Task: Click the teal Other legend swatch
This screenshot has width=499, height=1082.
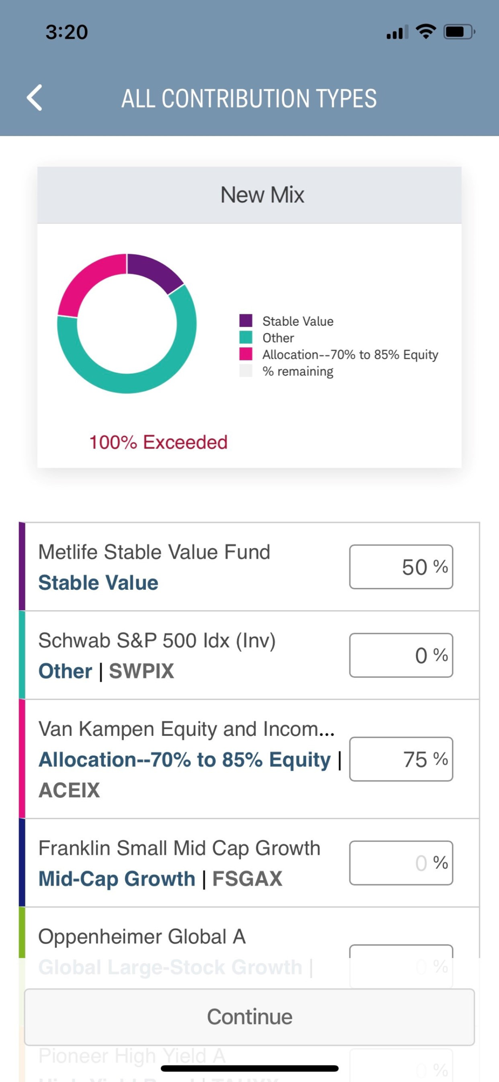Action: (246, 338)
